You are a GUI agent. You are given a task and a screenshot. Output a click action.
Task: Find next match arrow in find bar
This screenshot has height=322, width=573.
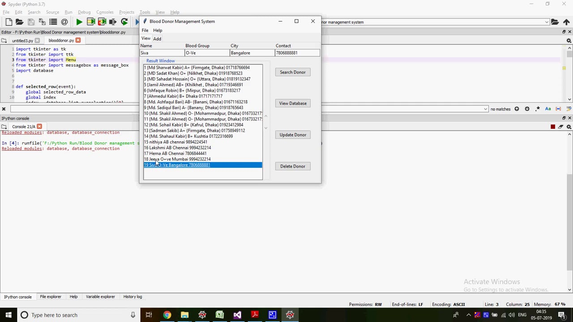pyautogui.click(x=527, y=109)
